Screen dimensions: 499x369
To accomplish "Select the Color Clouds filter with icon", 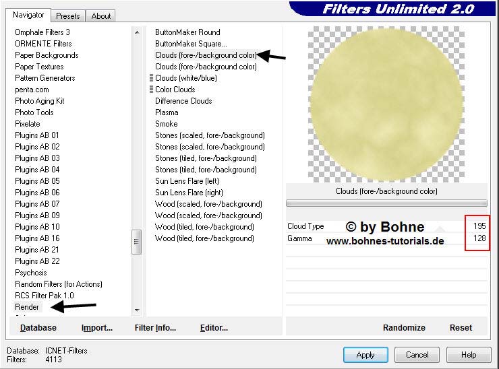I will coord(175,90).
